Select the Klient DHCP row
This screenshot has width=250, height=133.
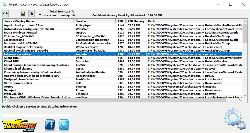[123, 58]
